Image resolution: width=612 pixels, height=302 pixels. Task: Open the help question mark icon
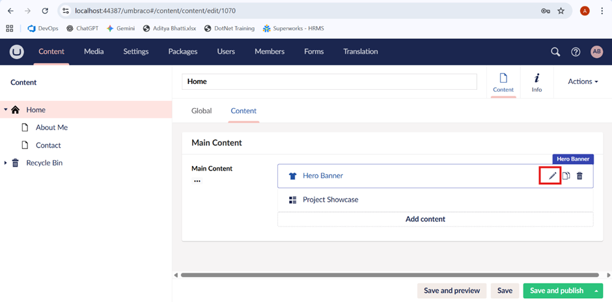pos(576,52)
